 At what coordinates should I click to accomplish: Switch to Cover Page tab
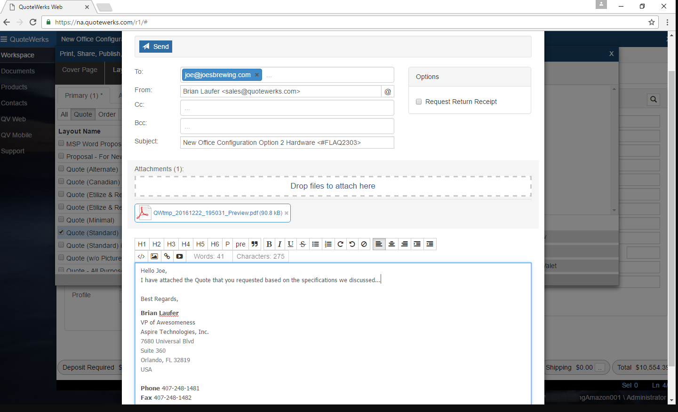[80, 70]
